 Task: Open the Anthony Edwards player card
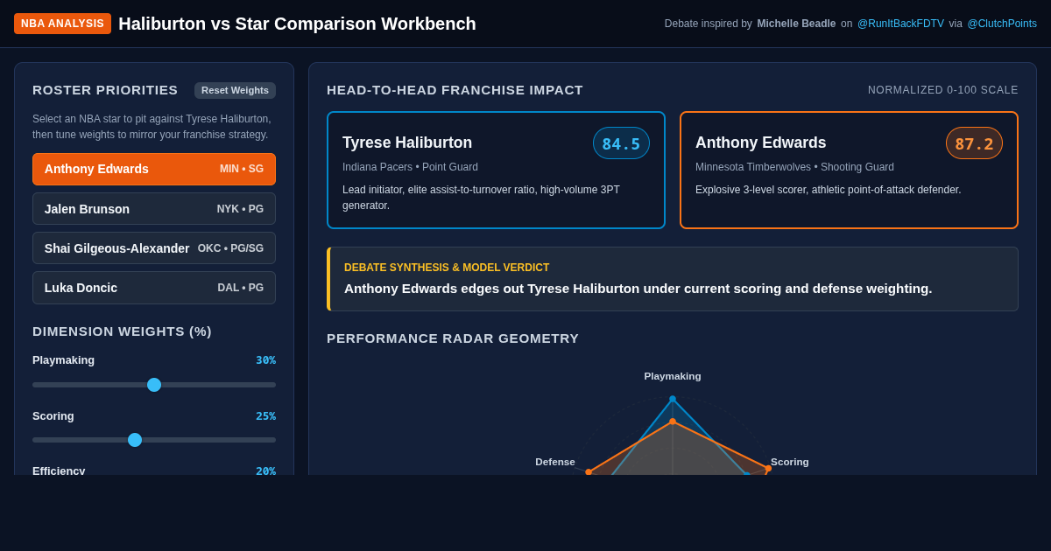(x=849, y=170)
